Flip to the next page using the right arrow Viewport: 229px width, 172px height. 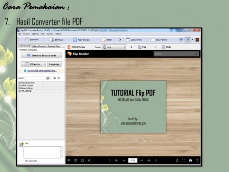pyautogui.click(x=196, y=107)
